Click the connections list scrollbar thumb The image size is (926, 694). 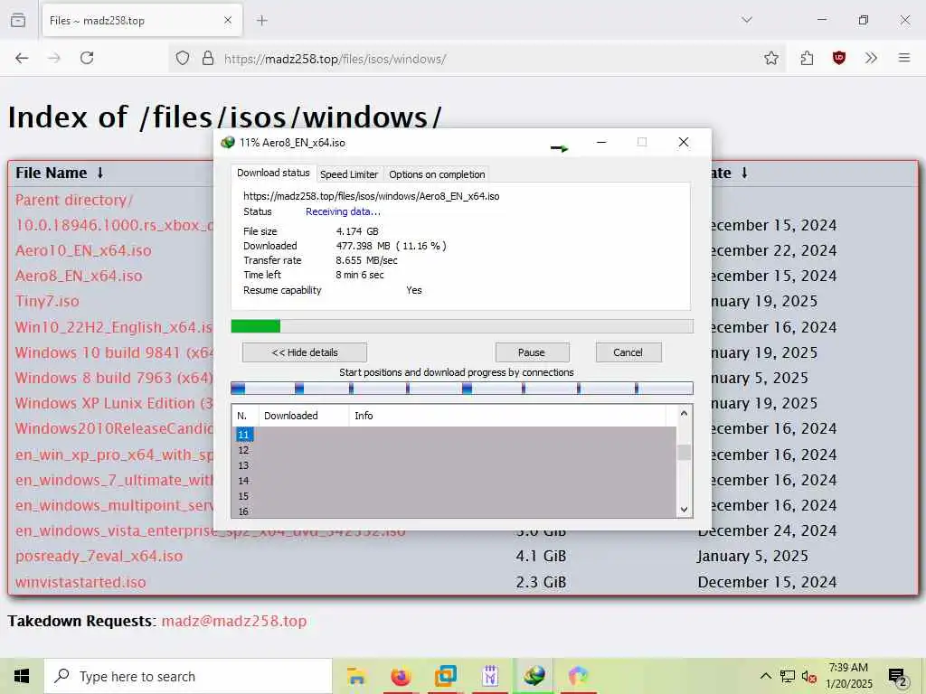click(684, 452)
